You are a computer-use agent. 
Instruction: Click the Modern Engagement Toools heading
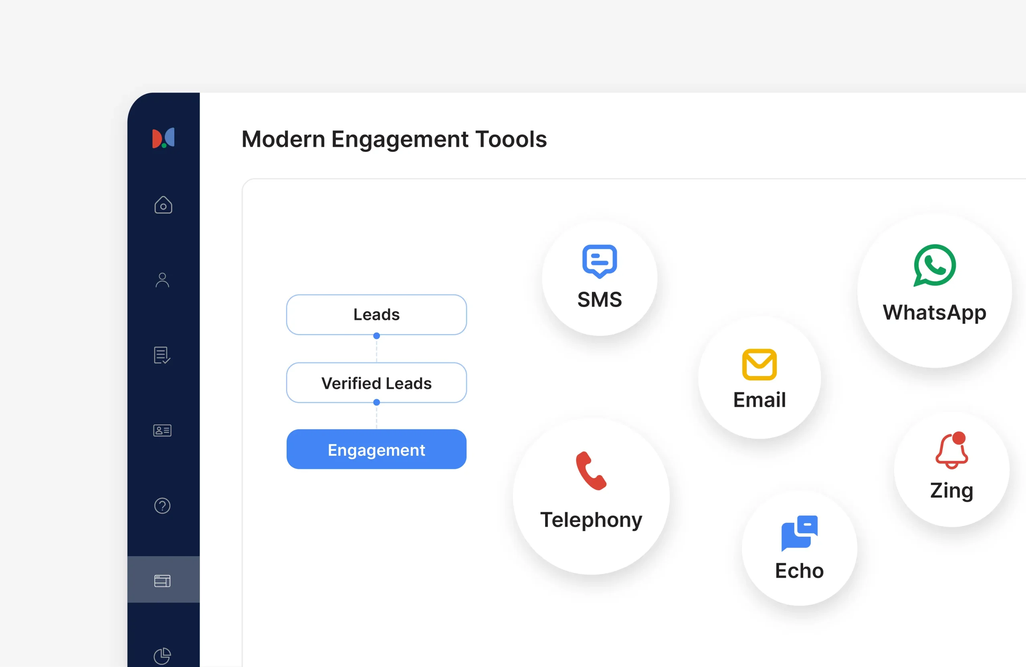[x=394, y=139]
